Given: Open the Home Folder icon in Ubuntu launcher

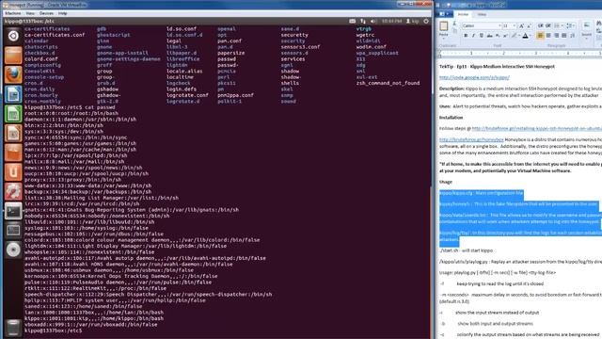Looking at the screenshot, I should (x=13, y=55).
